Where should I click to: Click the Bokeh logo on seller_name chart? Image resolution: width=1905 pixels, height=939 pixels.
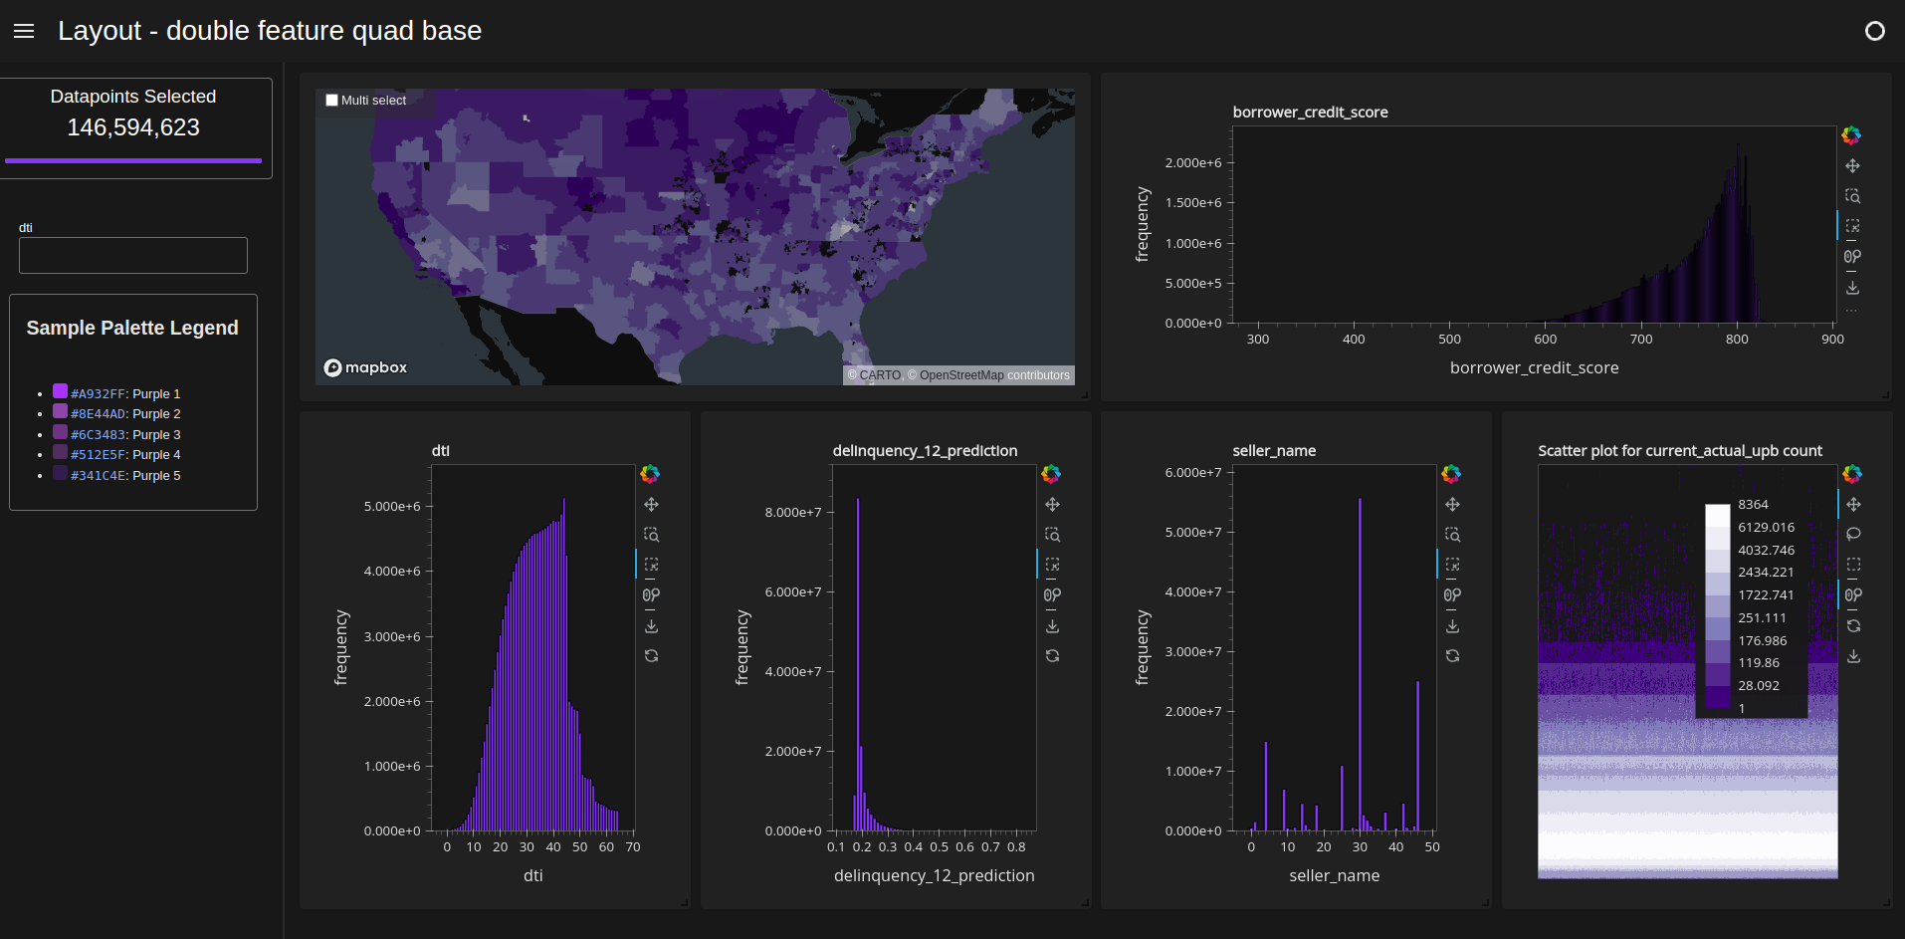[x=1451, y=474]
